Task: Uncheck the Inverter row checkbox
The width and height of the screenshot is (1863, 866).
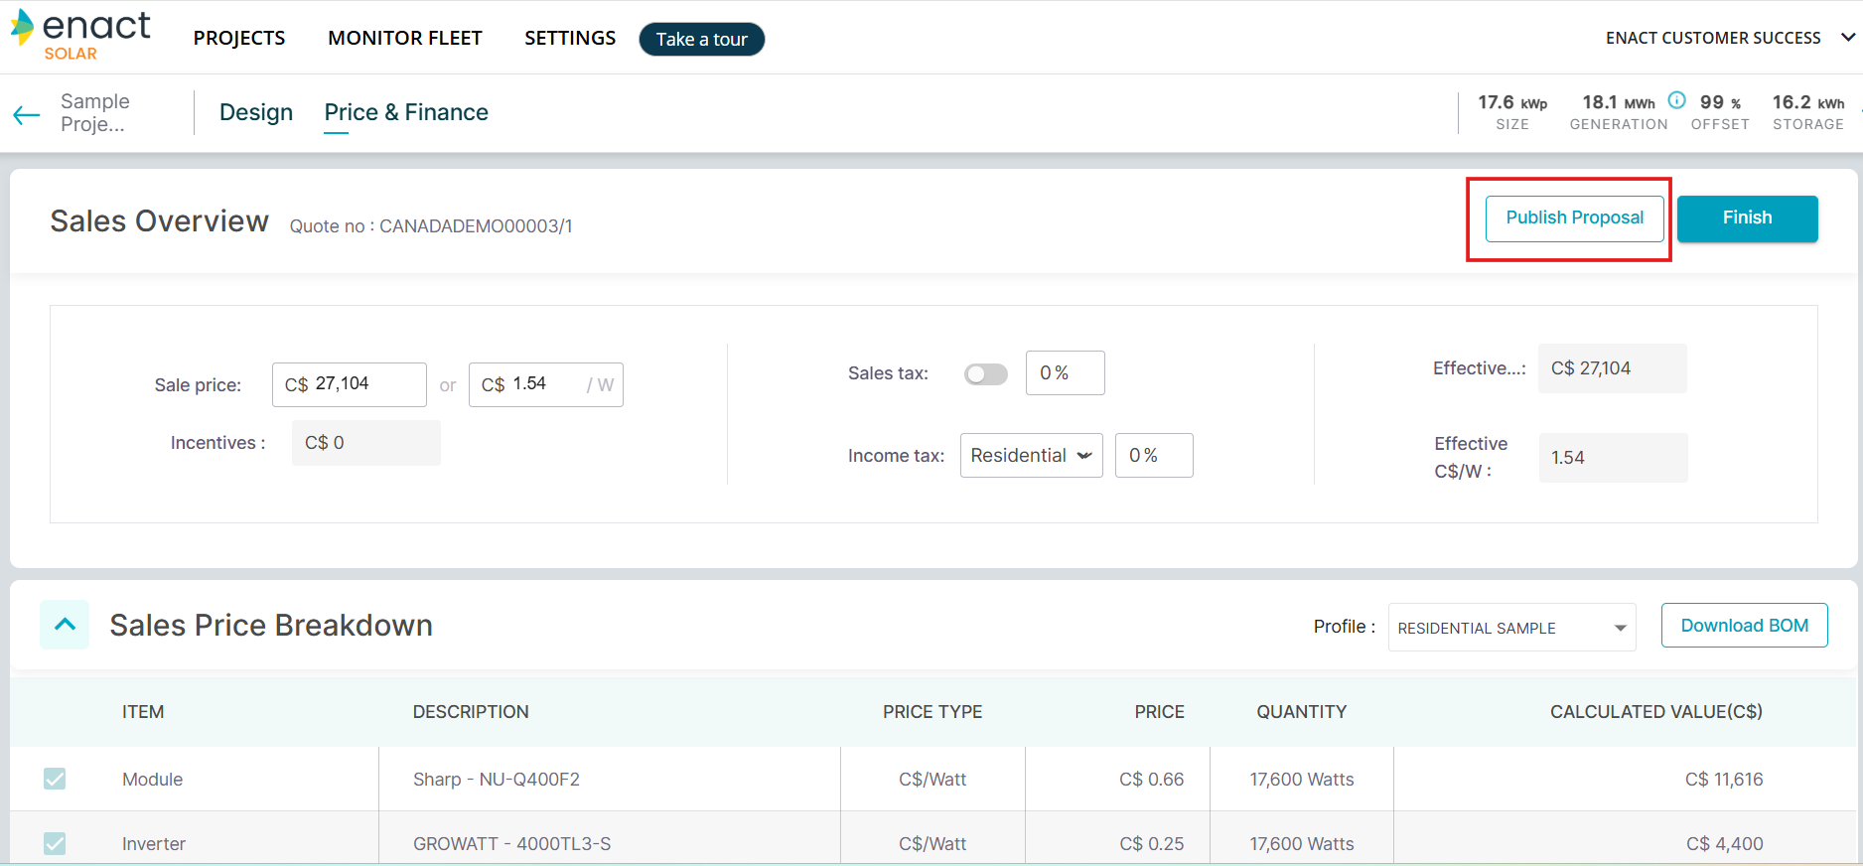Action: point(55,843)
